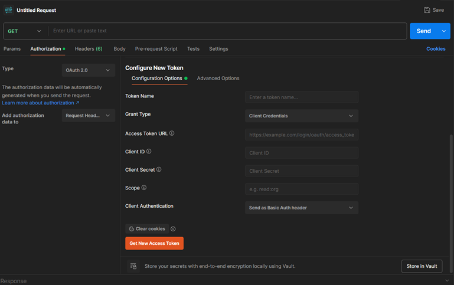Expand the Add authorization data to dropdown

pos(88,116)
